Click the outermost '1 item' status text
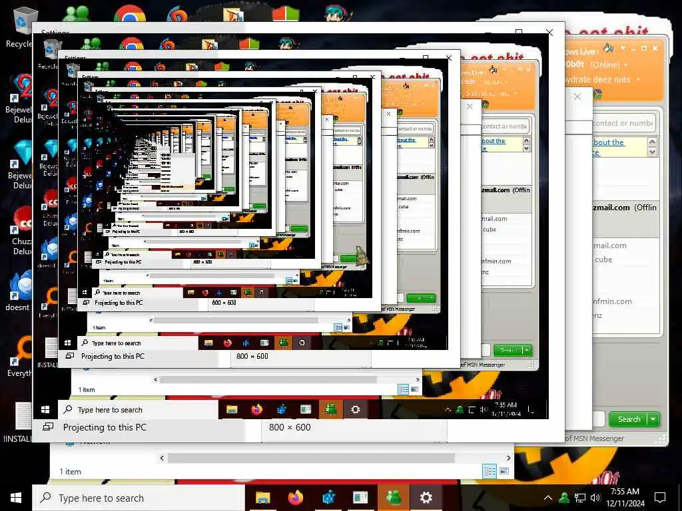 (70, 472)
